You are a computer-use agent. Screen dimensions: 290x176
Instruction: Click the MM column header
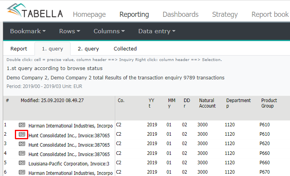coord(172,103)
